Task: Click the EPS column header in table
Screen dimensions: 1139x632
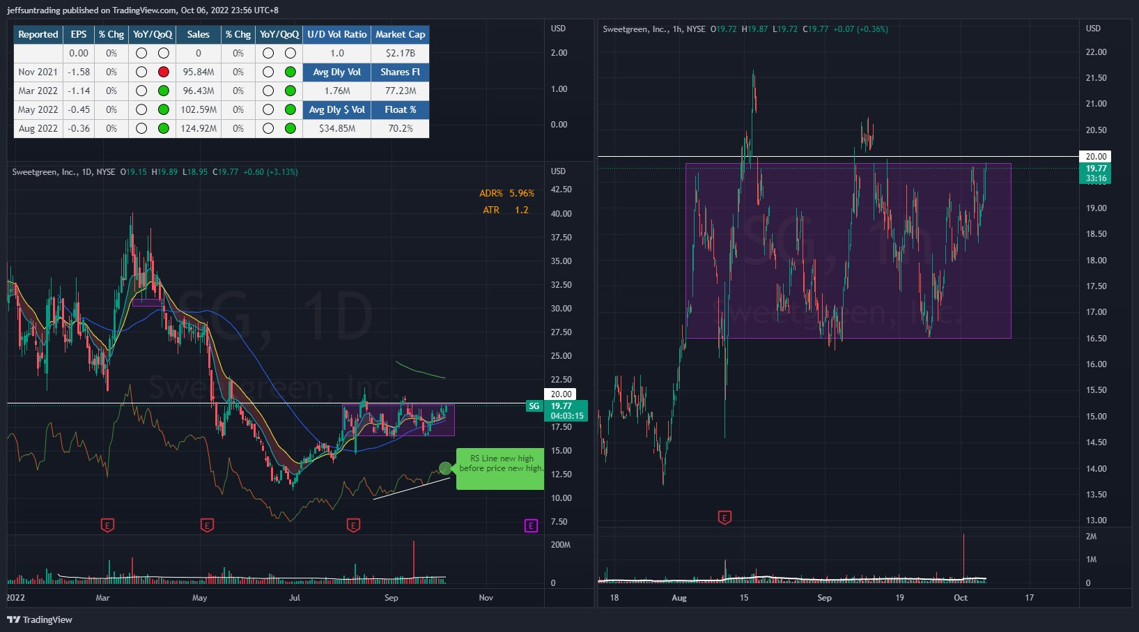Action: pyautogui.click(x=79, y=34)
